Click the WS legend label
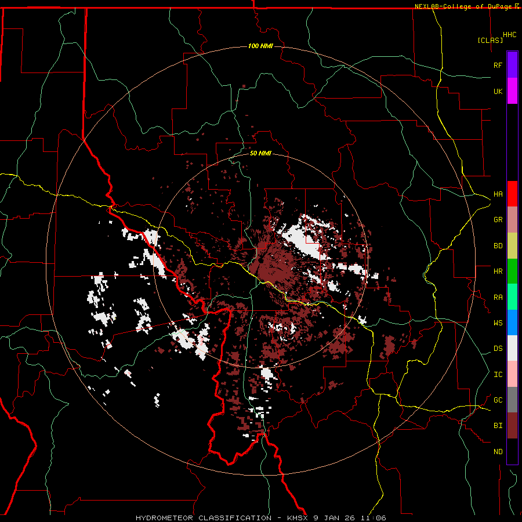522x522 pixels. 498,323
